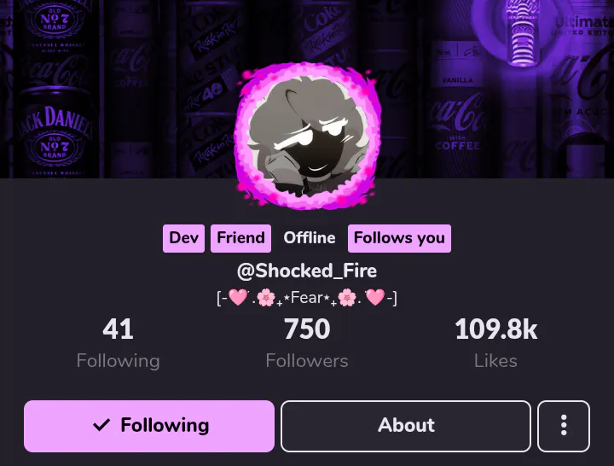
Task: Click the checkmark icon in Following button
Action: click(101, 425)
